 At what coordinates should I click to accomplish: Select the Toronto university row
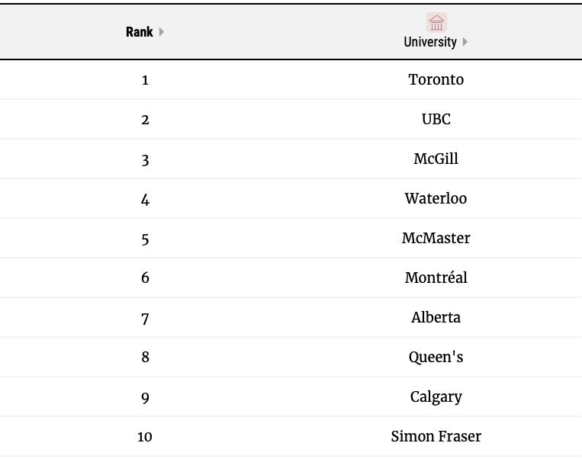pyautogui.click(x=436, y=79)
